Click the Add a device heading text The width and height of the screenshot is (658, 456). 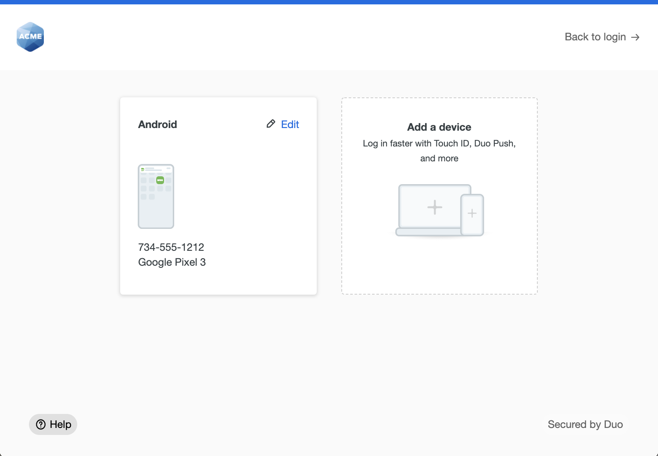tap(439, 127)
